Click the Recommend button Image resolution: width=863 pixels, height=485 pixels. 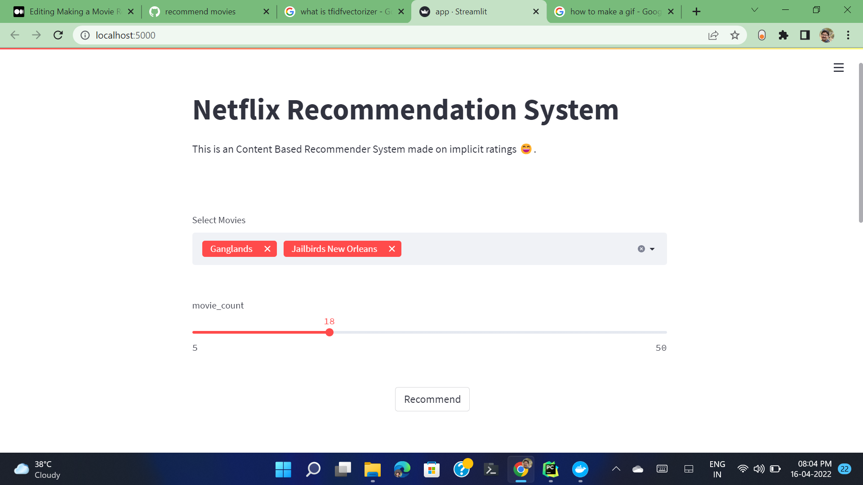pyautogui.click(x=432, y=399)
